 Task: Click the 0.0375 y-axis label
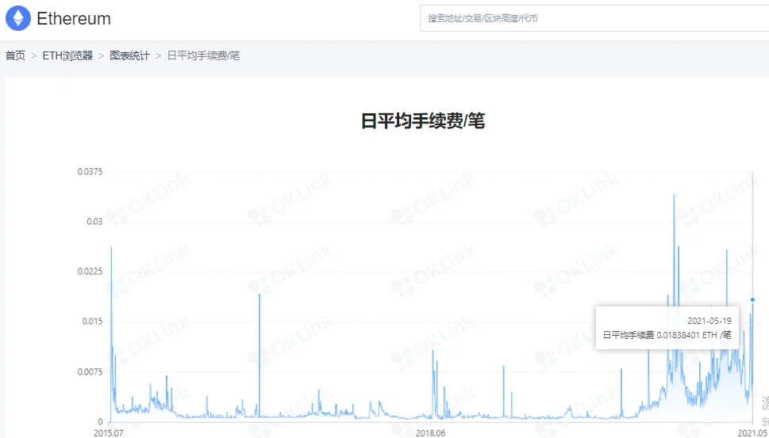point(89,171)
